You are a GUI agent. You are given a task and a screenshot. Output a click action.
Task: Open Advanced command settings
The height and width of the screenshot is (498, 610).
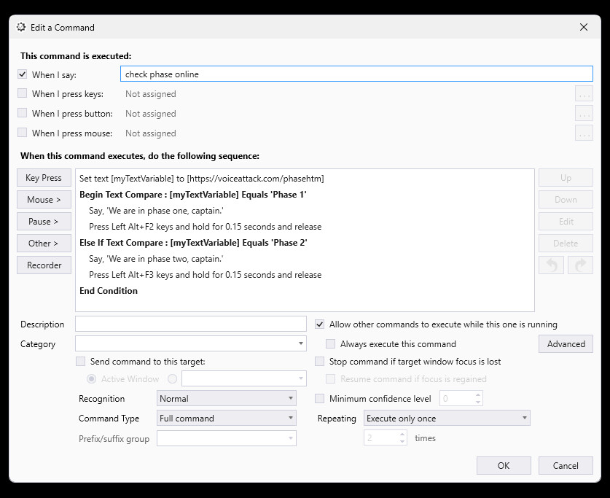click(566, 343)
